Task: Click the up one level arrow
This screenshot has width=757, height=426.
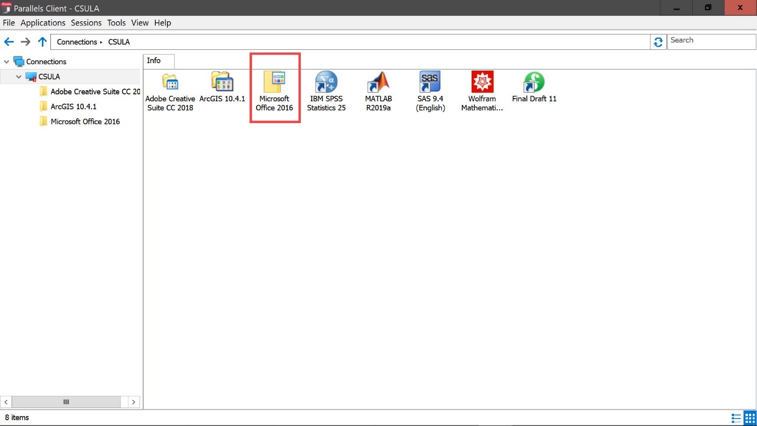Action: coord(42,42)
